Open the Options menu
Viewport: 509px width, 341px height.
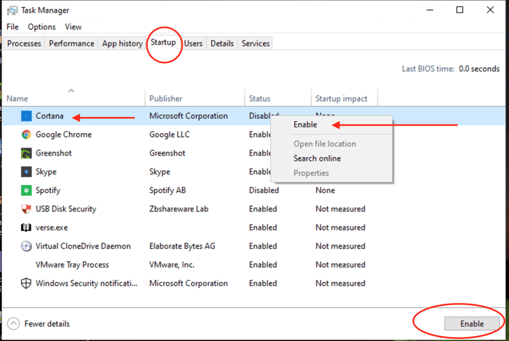(42, 27)
